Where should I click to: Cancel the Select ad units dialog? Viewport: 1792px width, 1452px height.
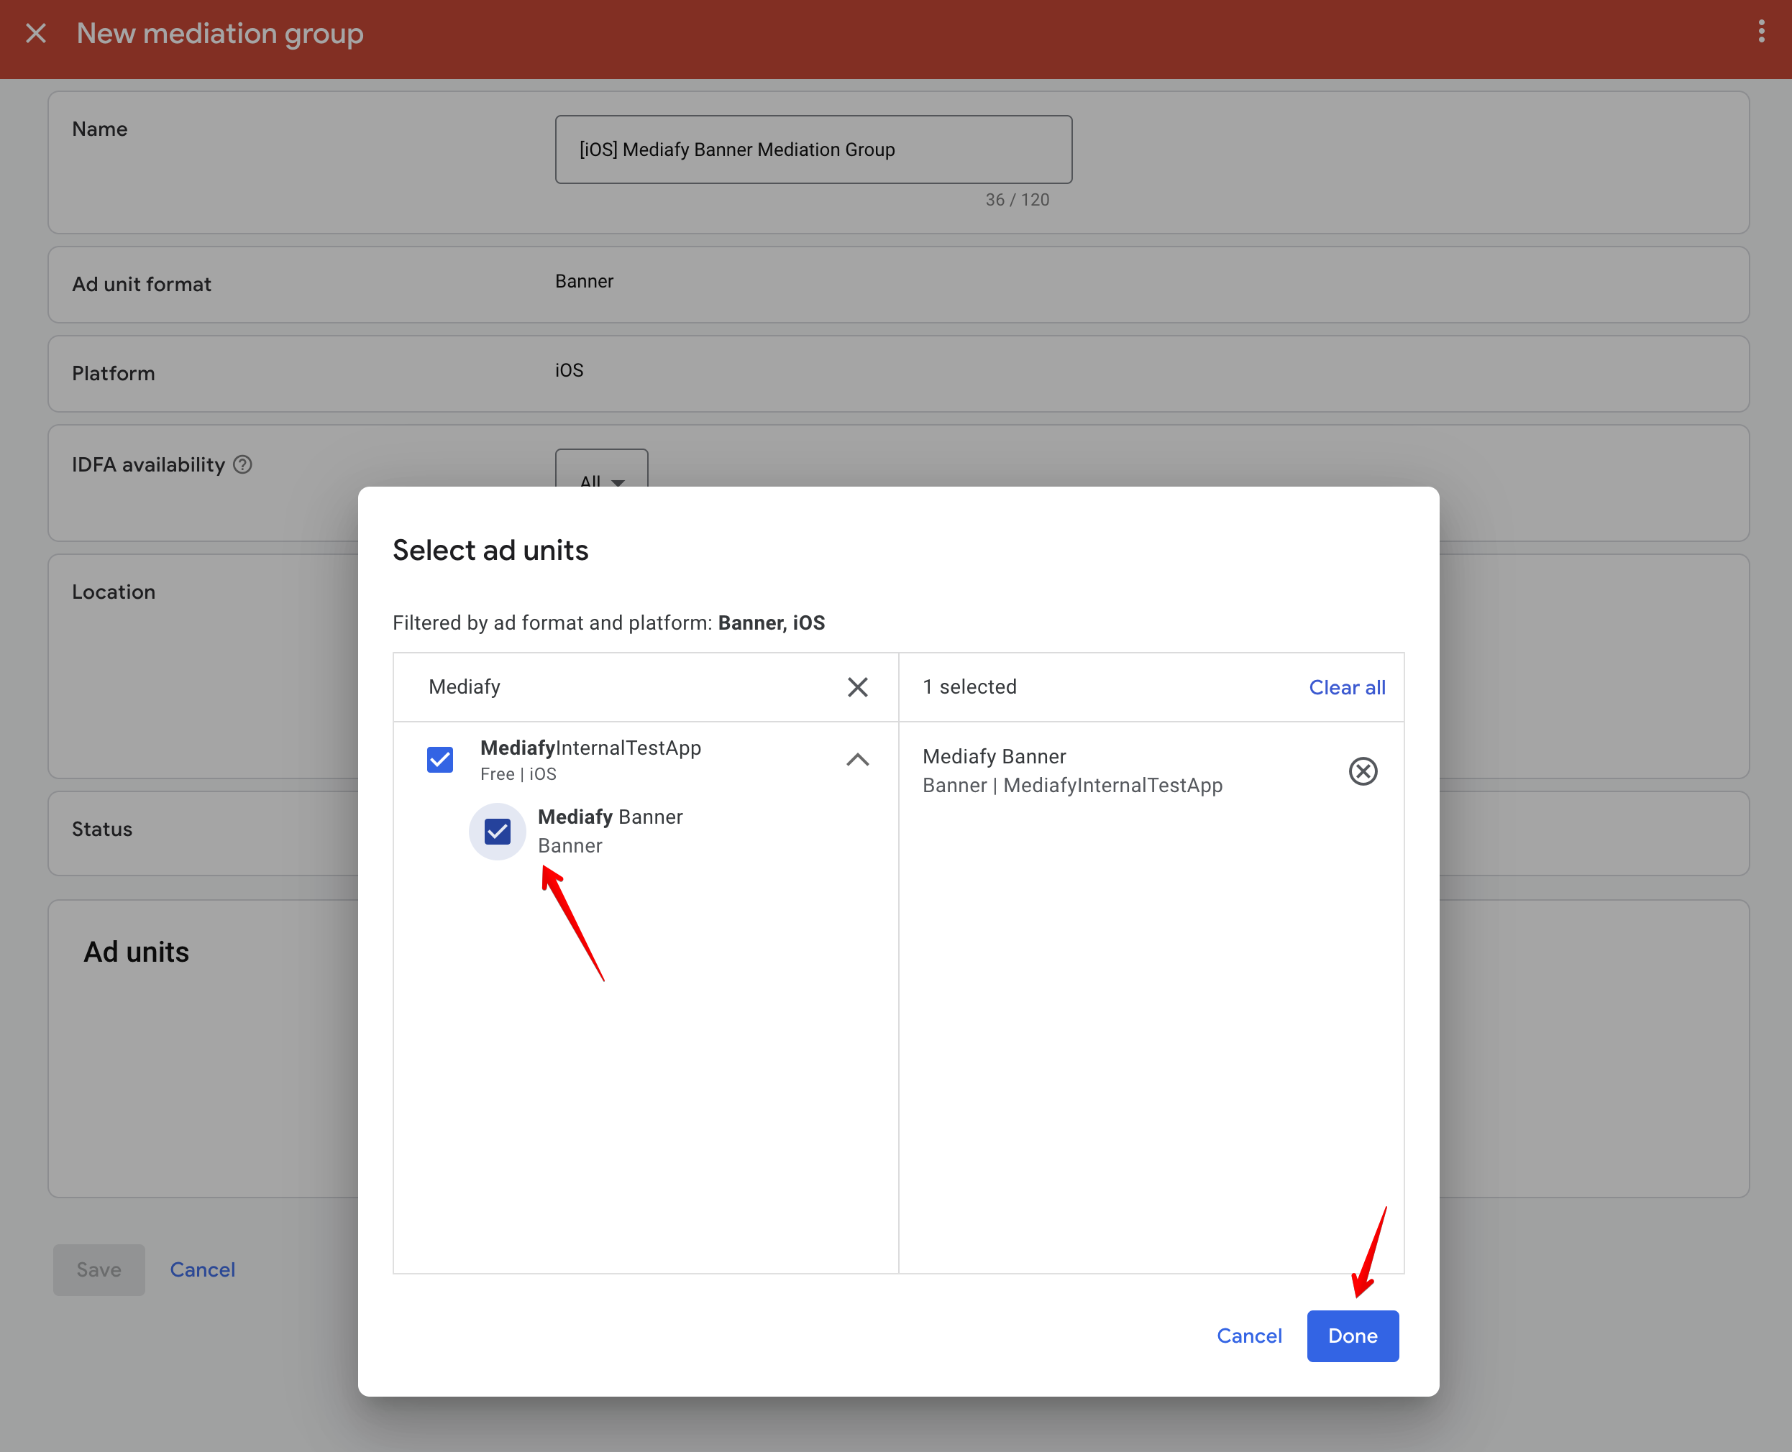click(x=1249, y=1336)
